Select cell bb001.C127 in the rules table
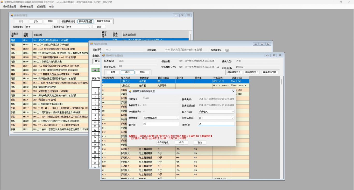Screen dimensions: 354x190 tap(222, 81)
